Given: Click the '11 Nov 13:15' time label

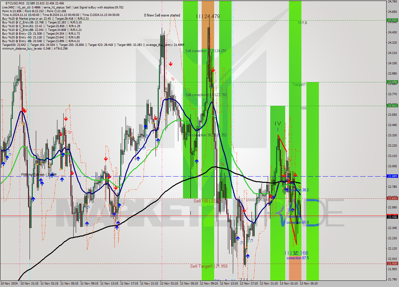Looking at the screenshot, I should click(x=109, y=284).
